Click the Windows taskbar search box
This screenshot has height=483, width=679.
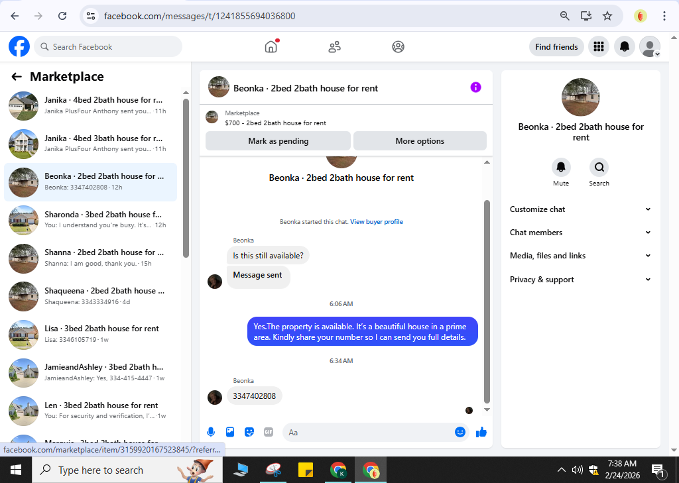tap(127, 470)
